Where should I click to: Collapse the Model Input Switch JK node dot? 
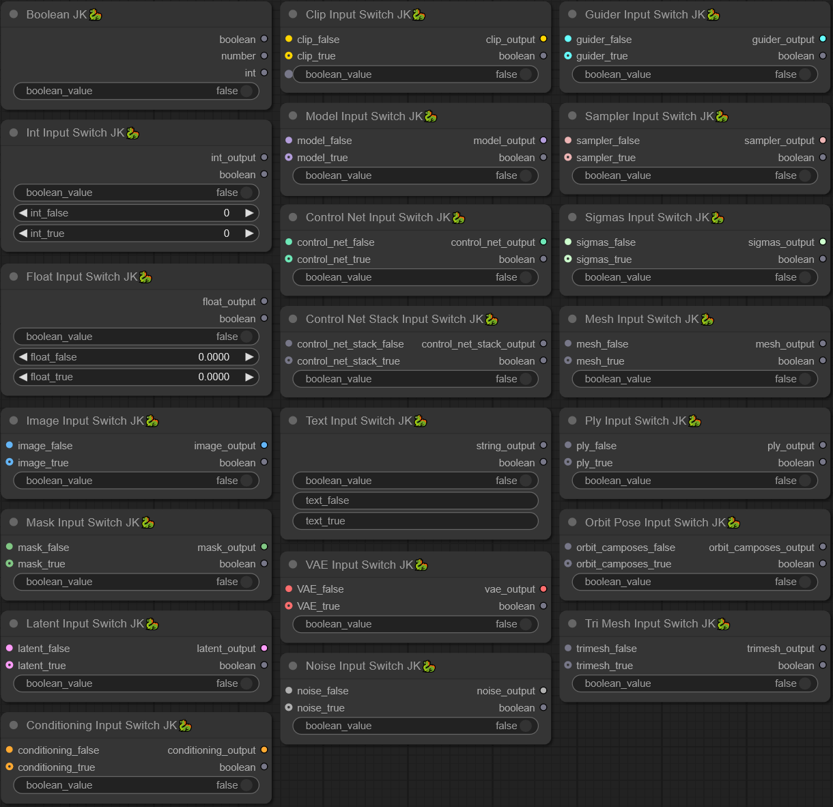[x=293, y=116]
